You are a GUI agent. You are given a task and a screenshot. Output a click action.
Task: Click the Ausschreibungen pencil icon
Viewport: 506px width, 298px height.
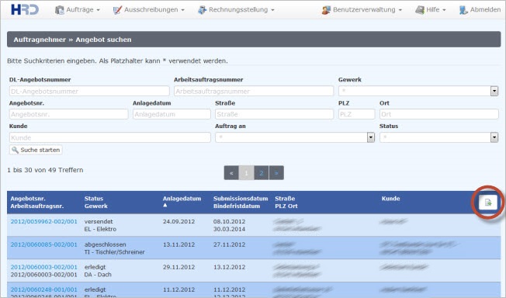[x=117, y=10]
